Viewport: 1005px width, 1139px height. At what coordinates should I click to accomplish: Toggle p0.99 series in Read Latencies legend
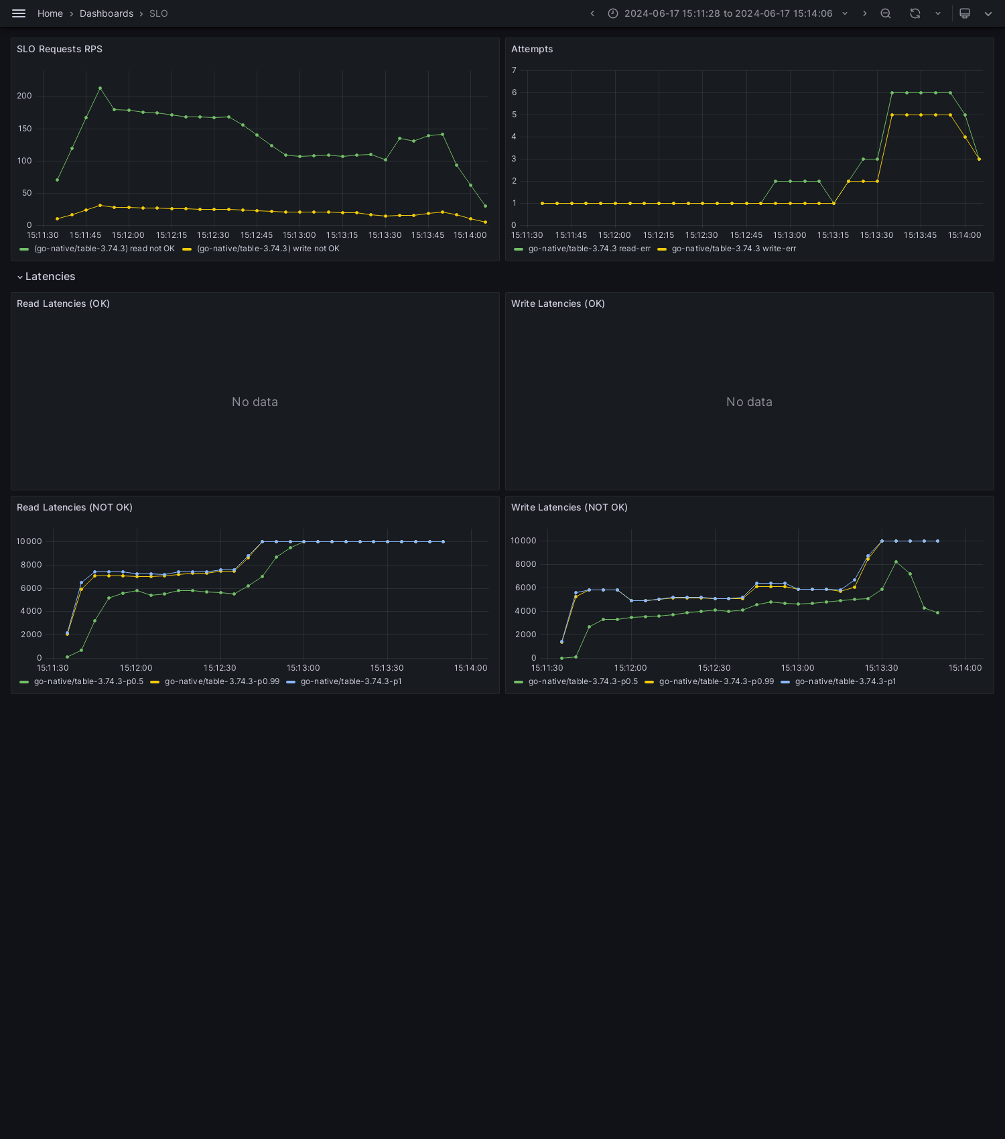pyautogui.click(x=222, y=681)
